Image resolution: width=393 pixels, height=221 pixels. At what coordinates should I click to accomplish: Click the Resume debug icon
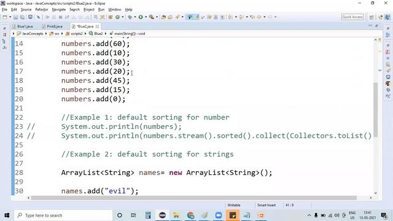(47, 17)
